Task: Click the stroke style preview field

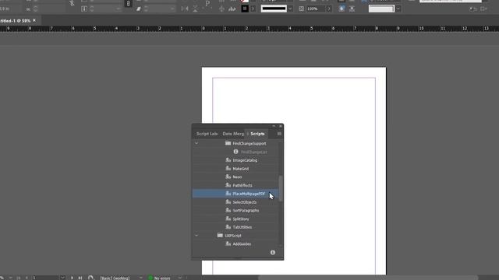Action: 274,9
